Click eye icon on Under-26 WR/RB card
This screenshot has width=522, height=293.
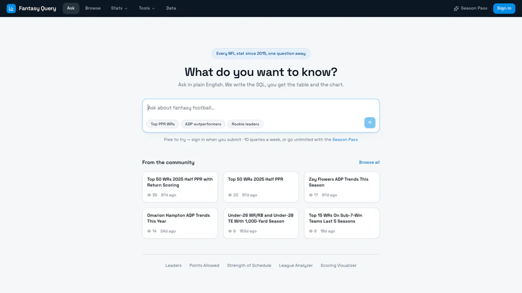click(230, 231)
